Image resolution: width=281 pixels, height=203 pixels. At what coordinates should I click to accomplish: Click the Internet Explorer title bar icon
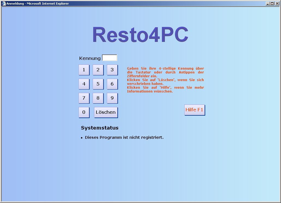(4, 4)
